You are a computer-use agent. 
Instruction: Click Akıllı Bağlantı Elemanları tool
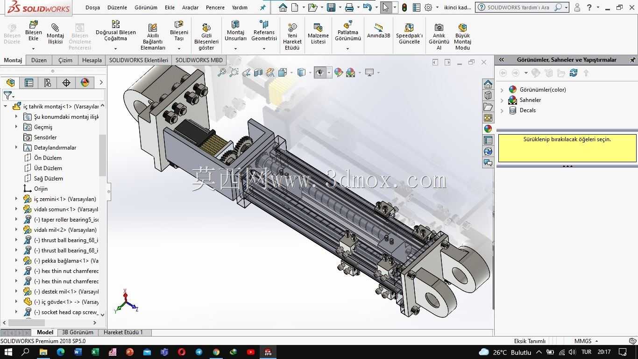[153, 36]
